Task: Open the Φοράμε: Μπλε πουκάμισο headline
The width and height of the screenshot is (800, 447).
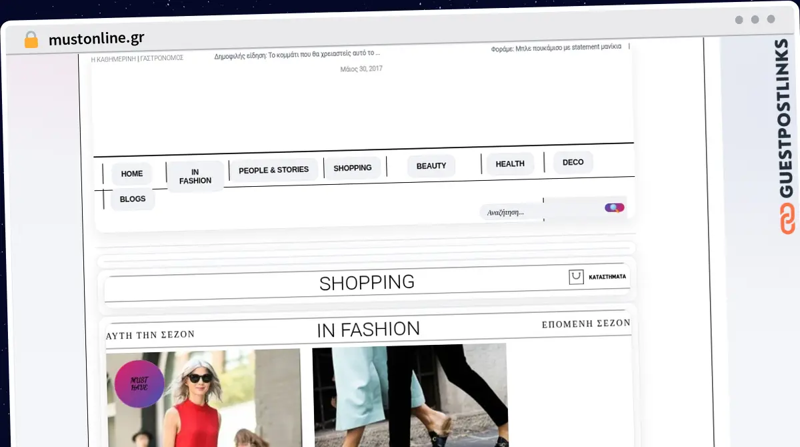Action: [556, 47]
